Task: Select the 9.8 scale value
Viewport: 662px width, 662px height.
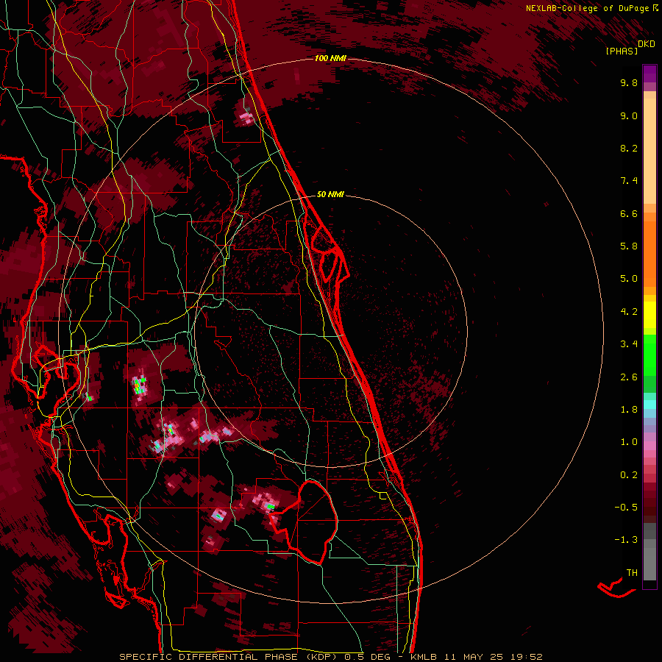Action: point(629,82)
